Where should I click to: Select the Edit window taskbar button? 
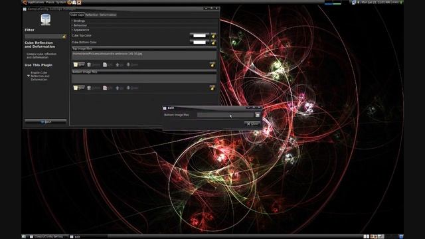click(88, 236)
